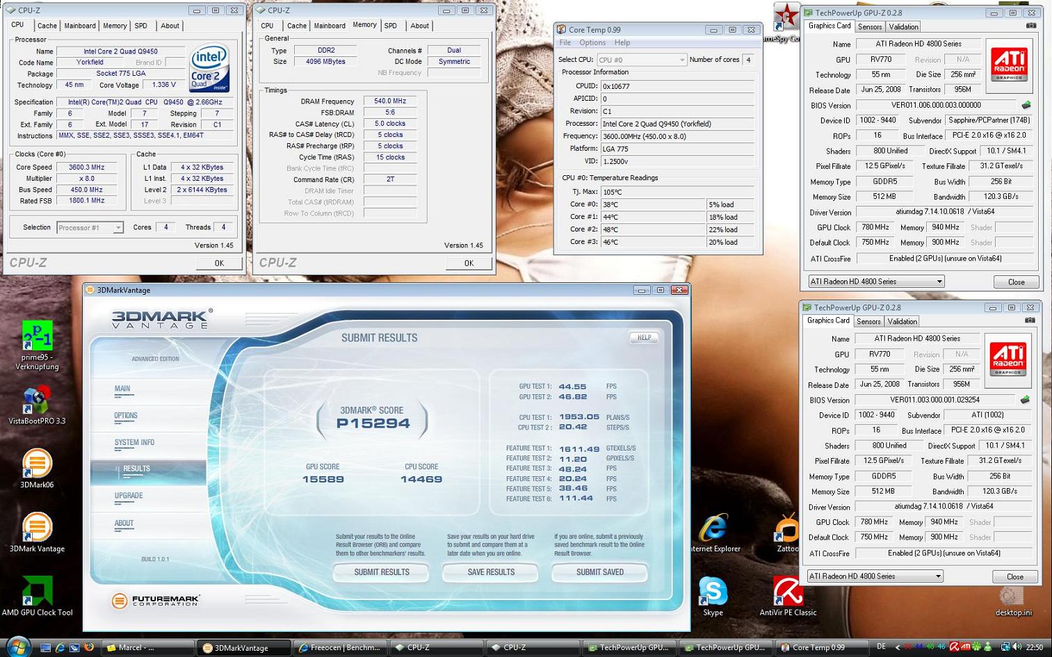Viewport: 1052px width, 657px height.
Task: Click the AntiVir umbrella tray icon
Action: tap(954, 647)
